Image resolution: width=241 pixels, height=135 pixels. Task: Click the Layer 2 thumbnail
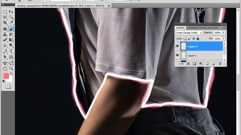click(183, 46)
